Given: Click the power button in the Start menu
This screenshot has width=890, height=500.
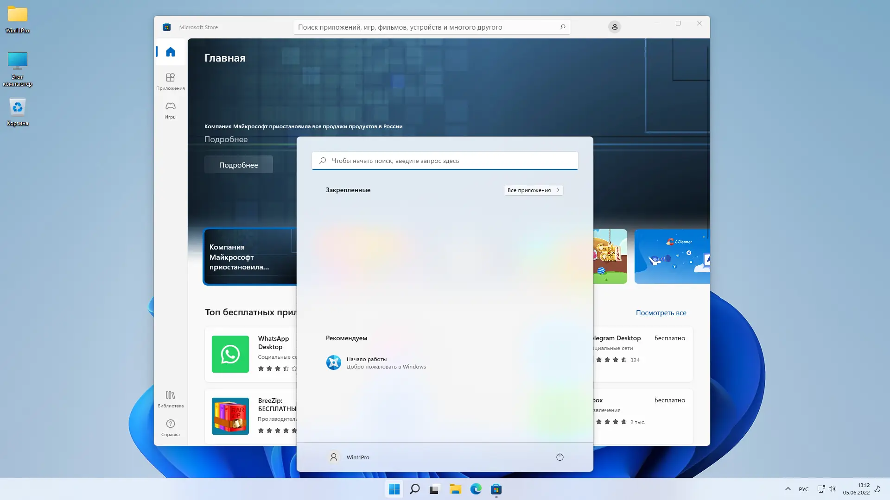Looking at the screenshot, I should (559, 457).
